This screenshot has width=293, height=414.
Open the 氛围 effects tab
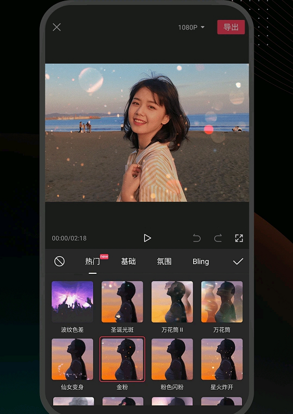click(164, 262)
